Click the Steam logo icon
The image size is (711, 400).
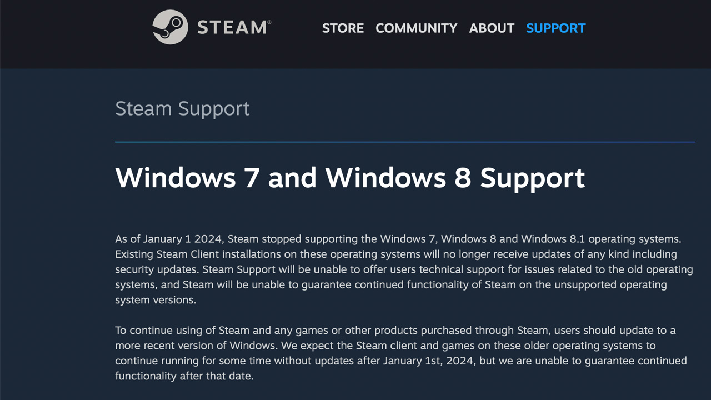point(170,27)
